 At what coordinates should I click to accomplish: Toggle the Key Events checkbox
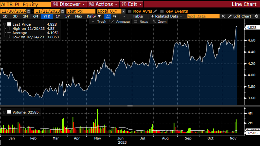click(162, 11)
